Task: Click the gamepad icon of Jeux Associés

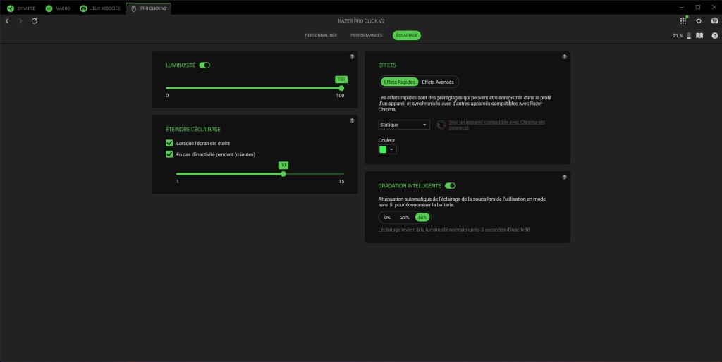Action: (x=83, y=8)
